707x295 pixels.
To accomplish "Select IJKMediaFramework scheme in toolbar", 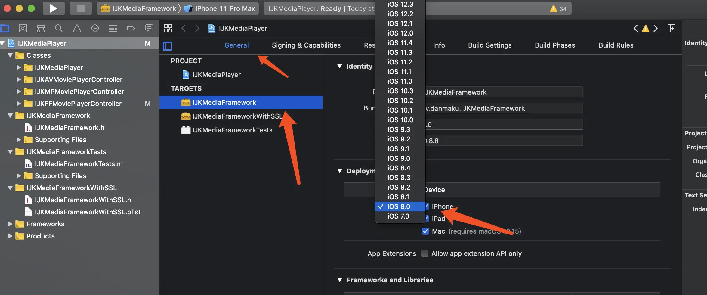I will [x=138, y=8].
